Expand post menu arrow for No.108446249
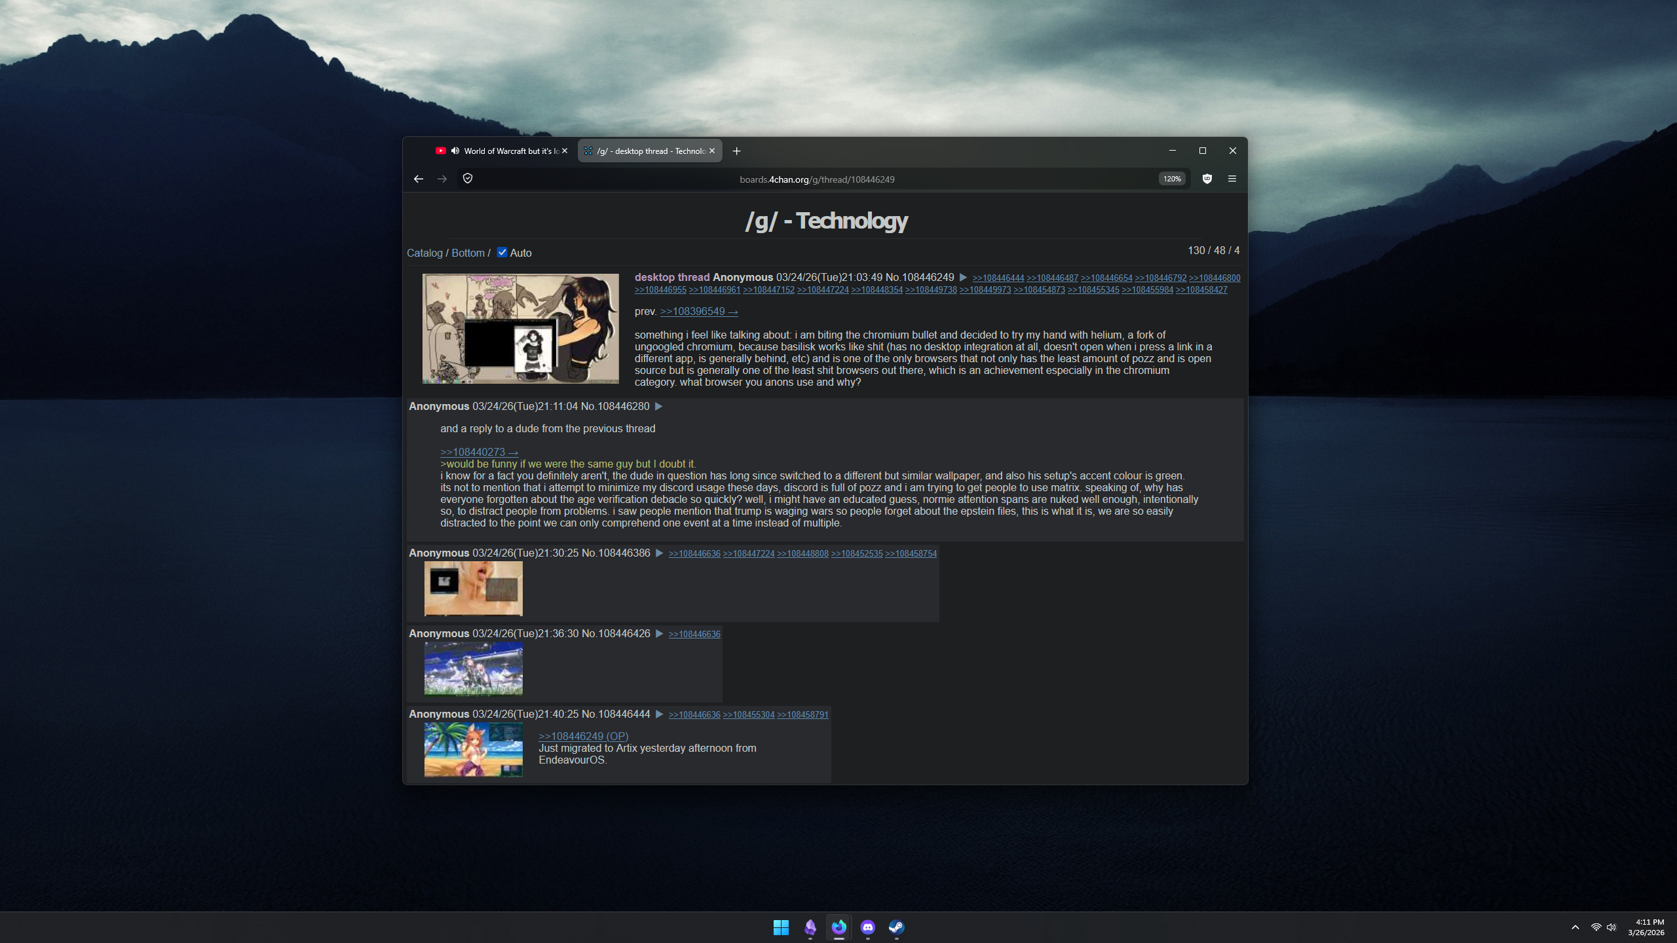The height and width of the screenshot is (943, 1677). [x=963, y=278]
